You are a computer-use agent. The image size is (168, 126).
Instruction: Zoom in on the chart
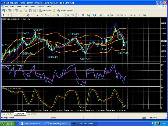pos(68,15)
